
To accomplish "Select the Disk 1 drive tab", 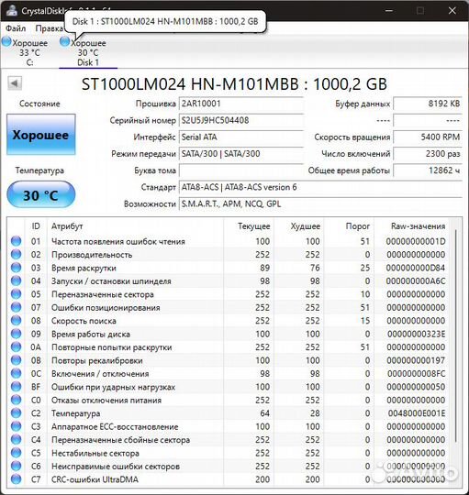I will (88, 52).
